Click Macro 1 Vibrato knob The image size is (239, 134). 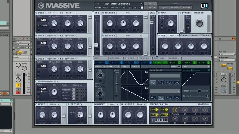(175, 110)
